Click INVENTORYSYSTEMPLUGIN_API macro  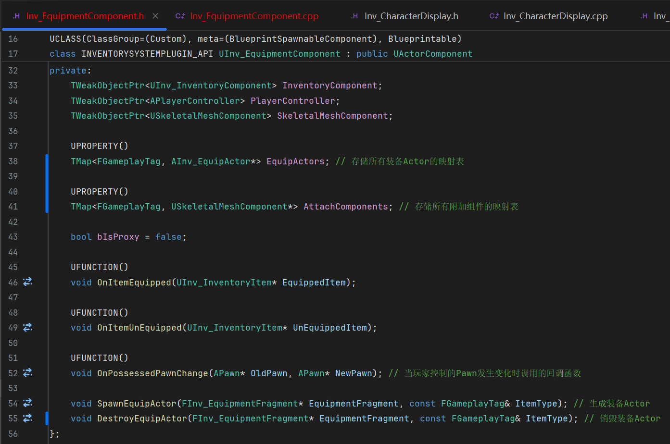(147, 54)
